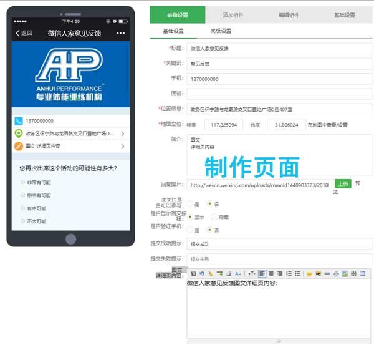The width and height of the screenshot is (374, 345).
Task: Select 是 for 是否验证手机
Action: 190,230
